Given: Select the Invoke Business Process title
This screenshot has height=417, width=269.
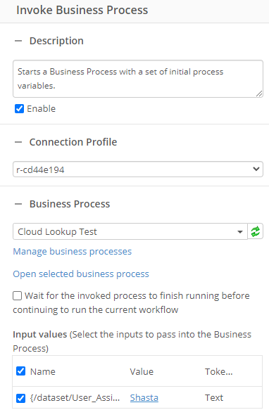Looking at the screenshot, I should pyautogui.click(x=82, y=10).
